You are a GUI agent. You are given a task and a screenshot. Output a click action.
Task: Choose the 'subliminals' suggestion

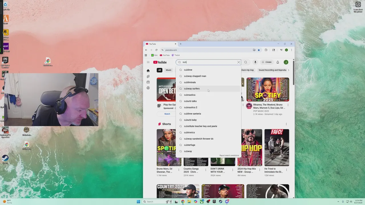pyautogui.click(x=208, y=82)
